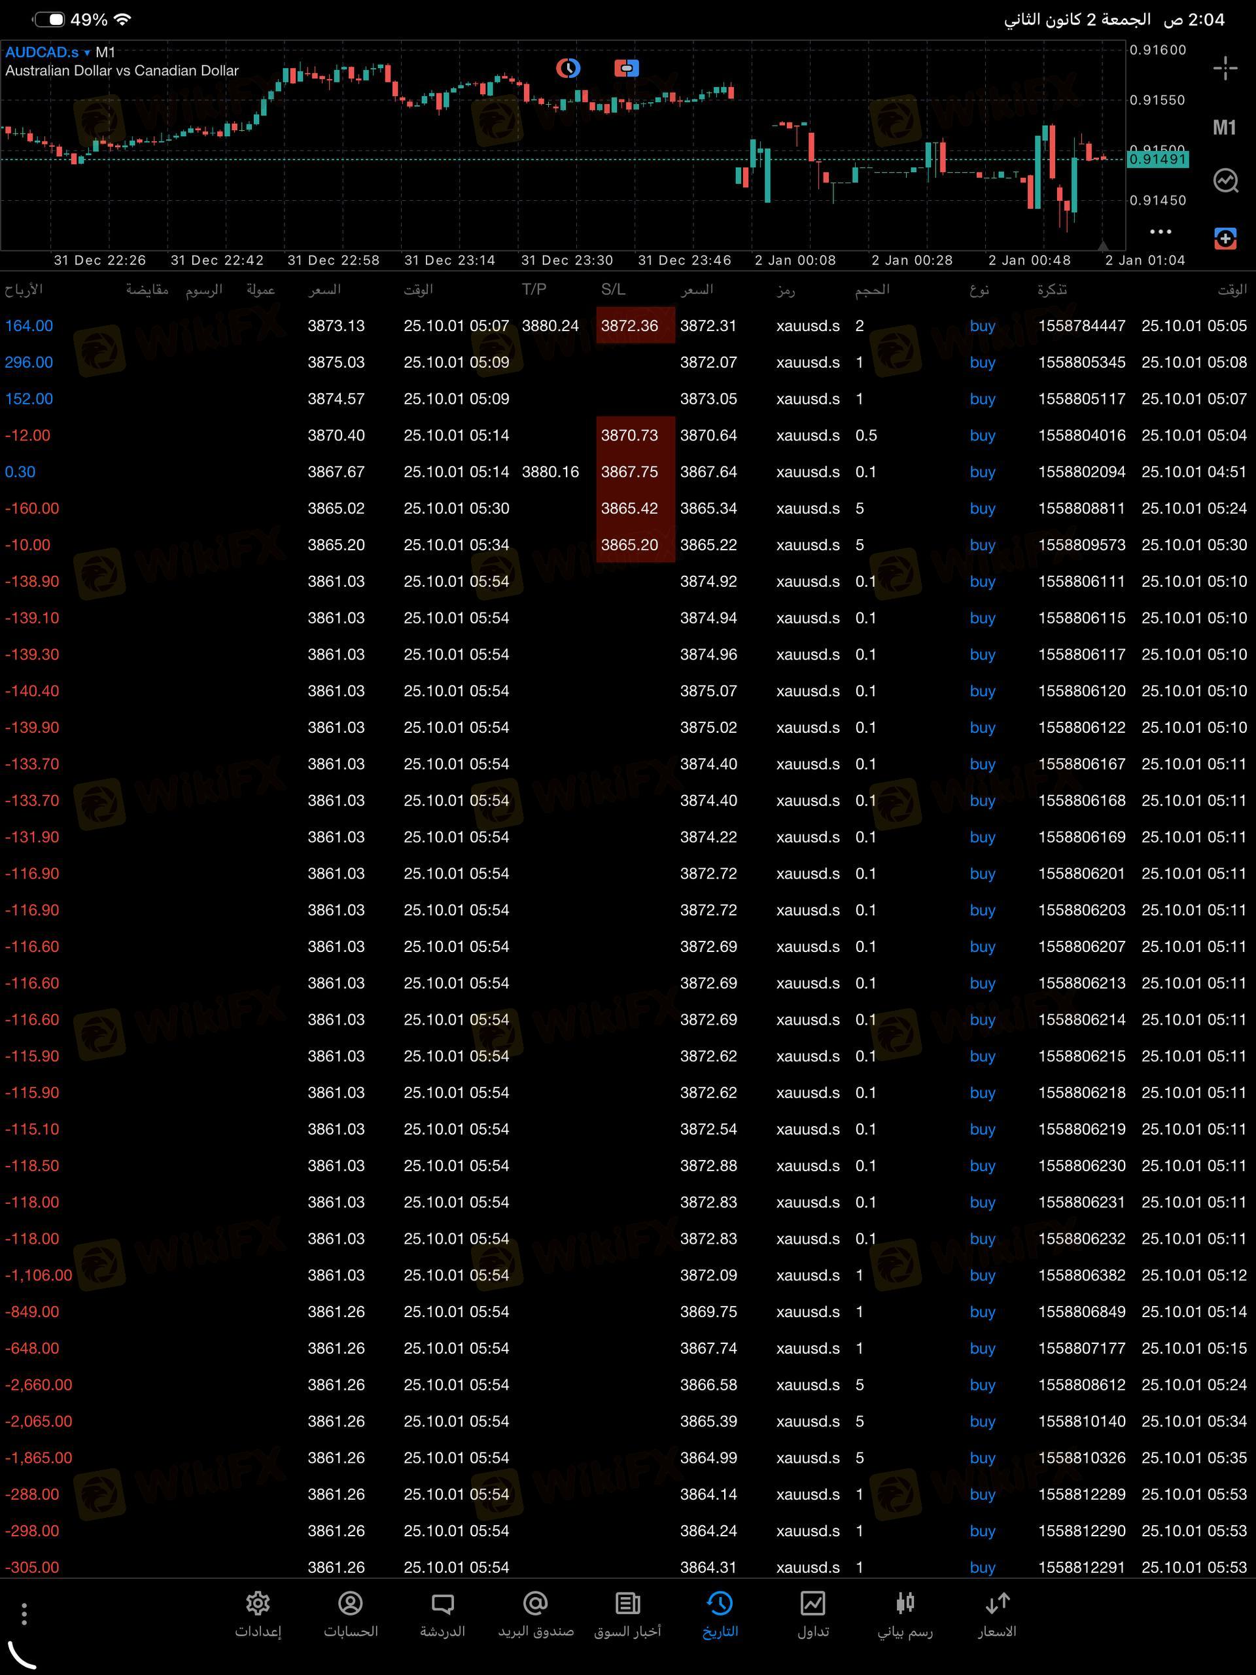This screenshot has height=1675, width=1256.
Task: Switch to تداول trade tab
Action: click(812, 1614)
